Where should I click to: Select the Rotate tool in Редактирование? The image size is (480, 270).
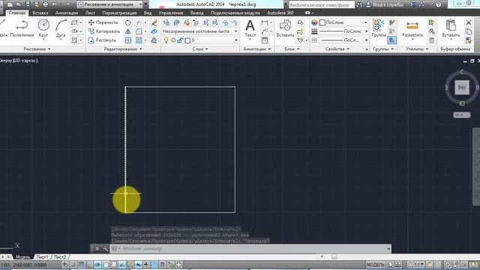click(x=128, y=22)
